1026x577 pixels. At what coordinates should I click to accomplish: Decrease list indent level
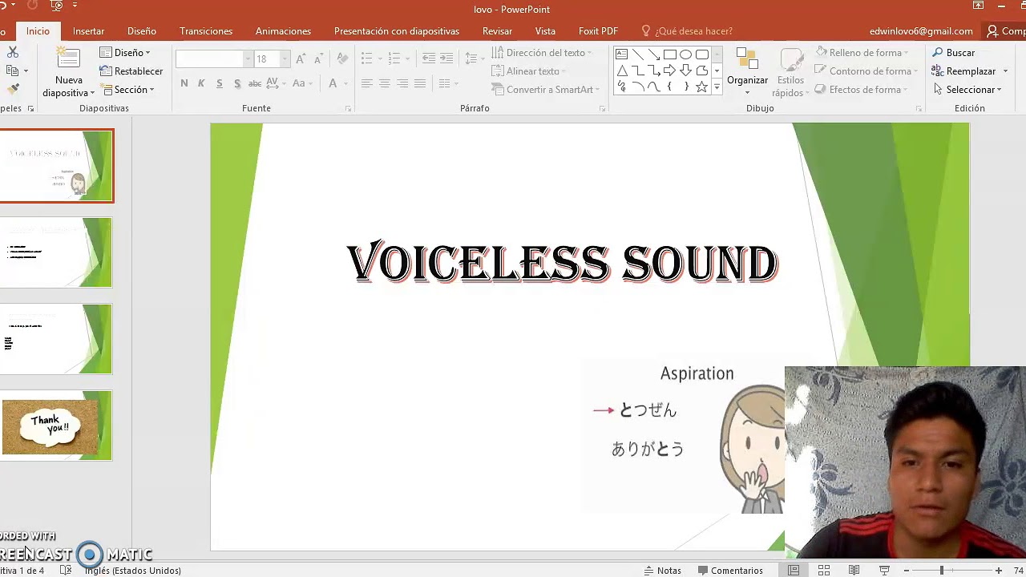[429, 59]
